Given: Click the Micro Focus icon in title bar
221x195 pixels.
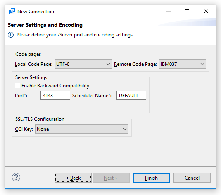Looking at the screenshot, I should [12, 11].
